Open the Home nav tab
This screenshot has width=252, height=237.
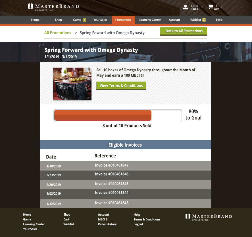[x=35, y=20]
